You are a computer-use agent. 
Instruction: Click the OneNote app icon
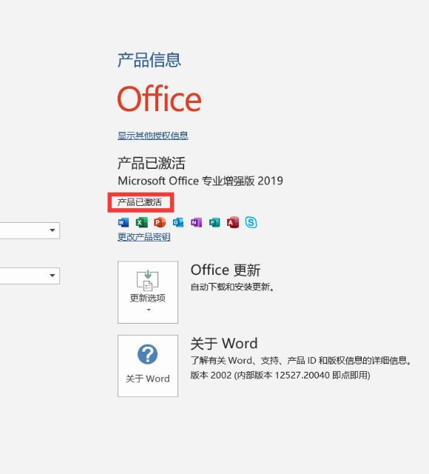(x=196, y=222)
